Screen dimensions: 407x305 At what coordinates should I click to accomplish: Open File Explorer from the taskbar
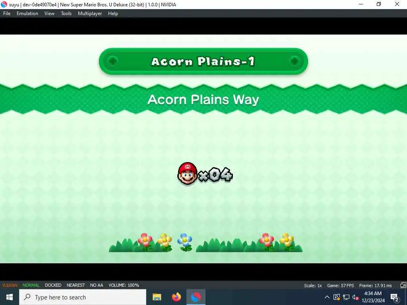click(x=157, y=297)
